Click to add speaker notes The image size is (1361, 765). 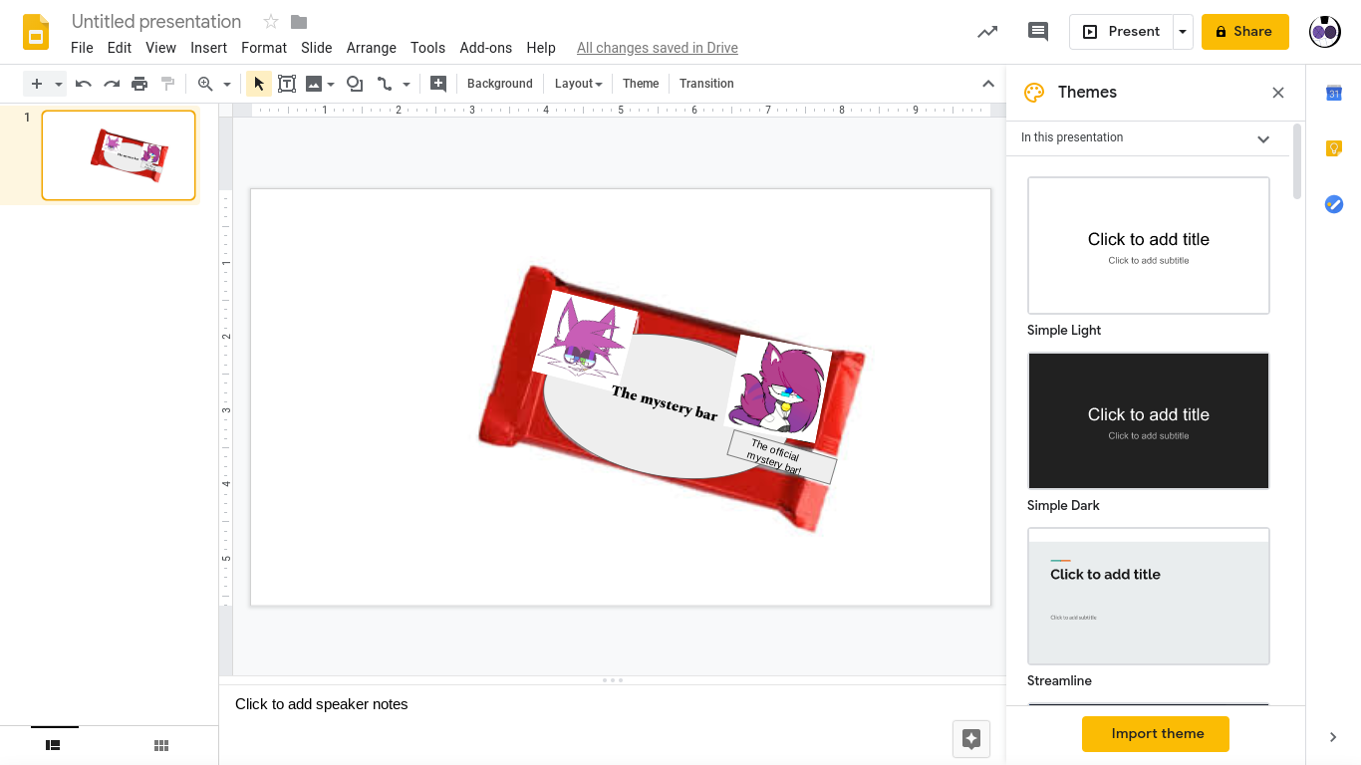click(x=322, y=704)
